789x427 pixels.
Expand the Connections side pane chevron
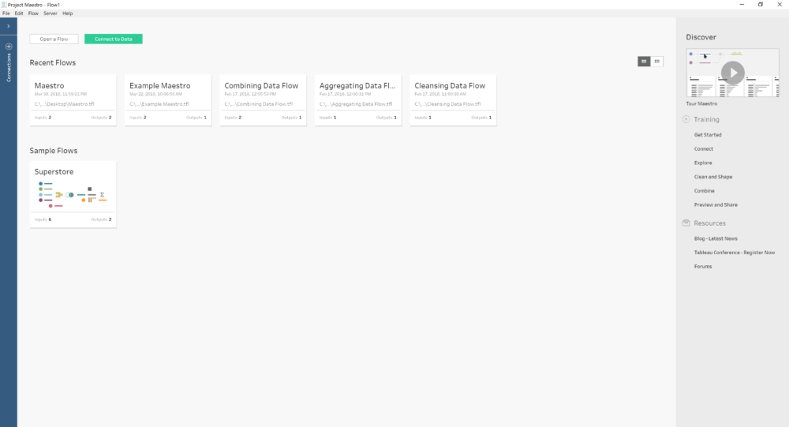coord(9,26)
